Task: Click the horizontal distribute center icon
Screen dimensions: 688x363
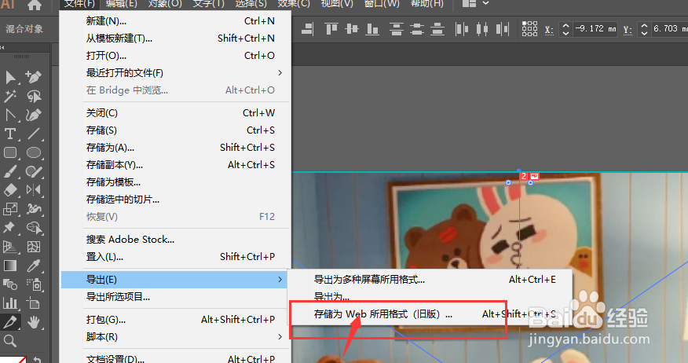Action: coord(482,29)
